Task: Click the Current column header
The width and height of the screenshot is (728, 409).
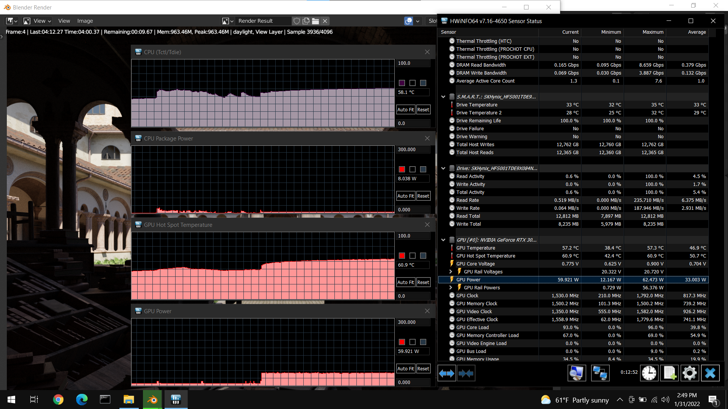Action: [560, 32]
